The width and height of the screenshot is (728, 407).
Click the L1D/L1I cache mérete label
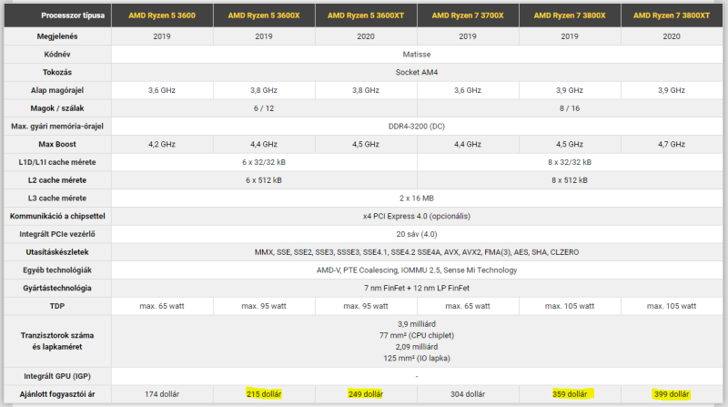point(57,162)
